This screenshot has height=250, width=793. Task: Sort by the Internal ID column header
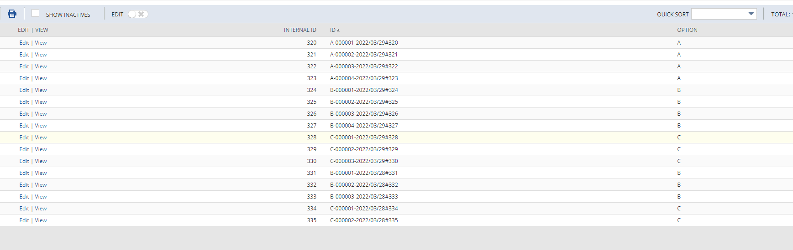click(x=300, y=30)
